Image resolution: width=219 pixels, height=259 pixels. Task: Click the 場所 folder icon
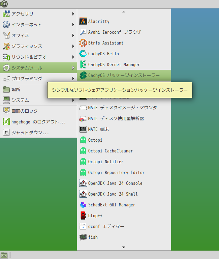(6, 89)
